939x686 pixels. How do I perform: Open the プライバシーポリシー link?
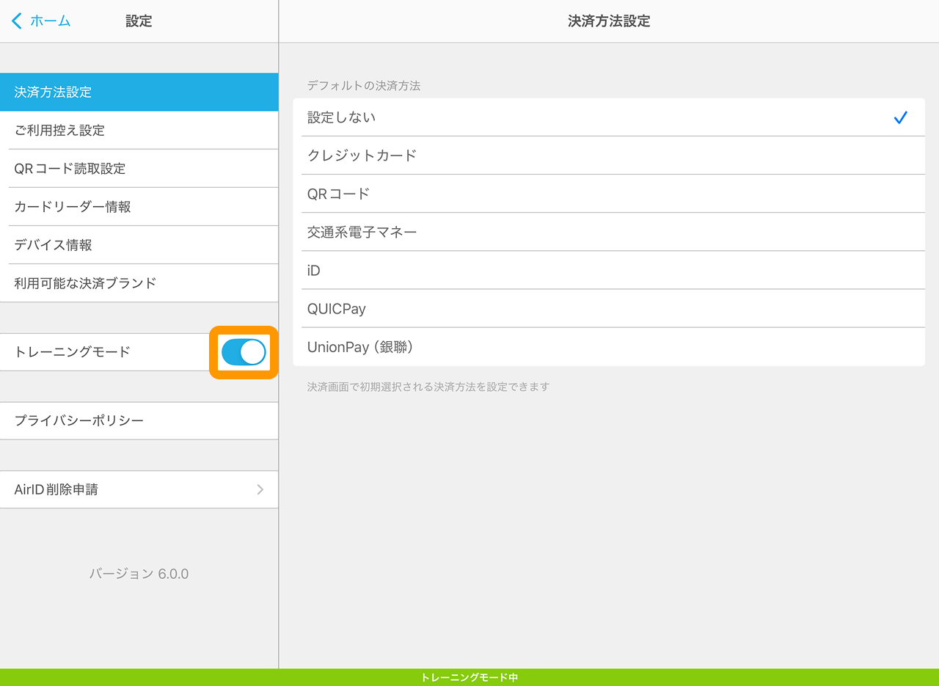[139, 421]
